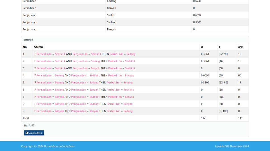Click the α*z column header
270x151 pixels.
(x=240, y=47)
